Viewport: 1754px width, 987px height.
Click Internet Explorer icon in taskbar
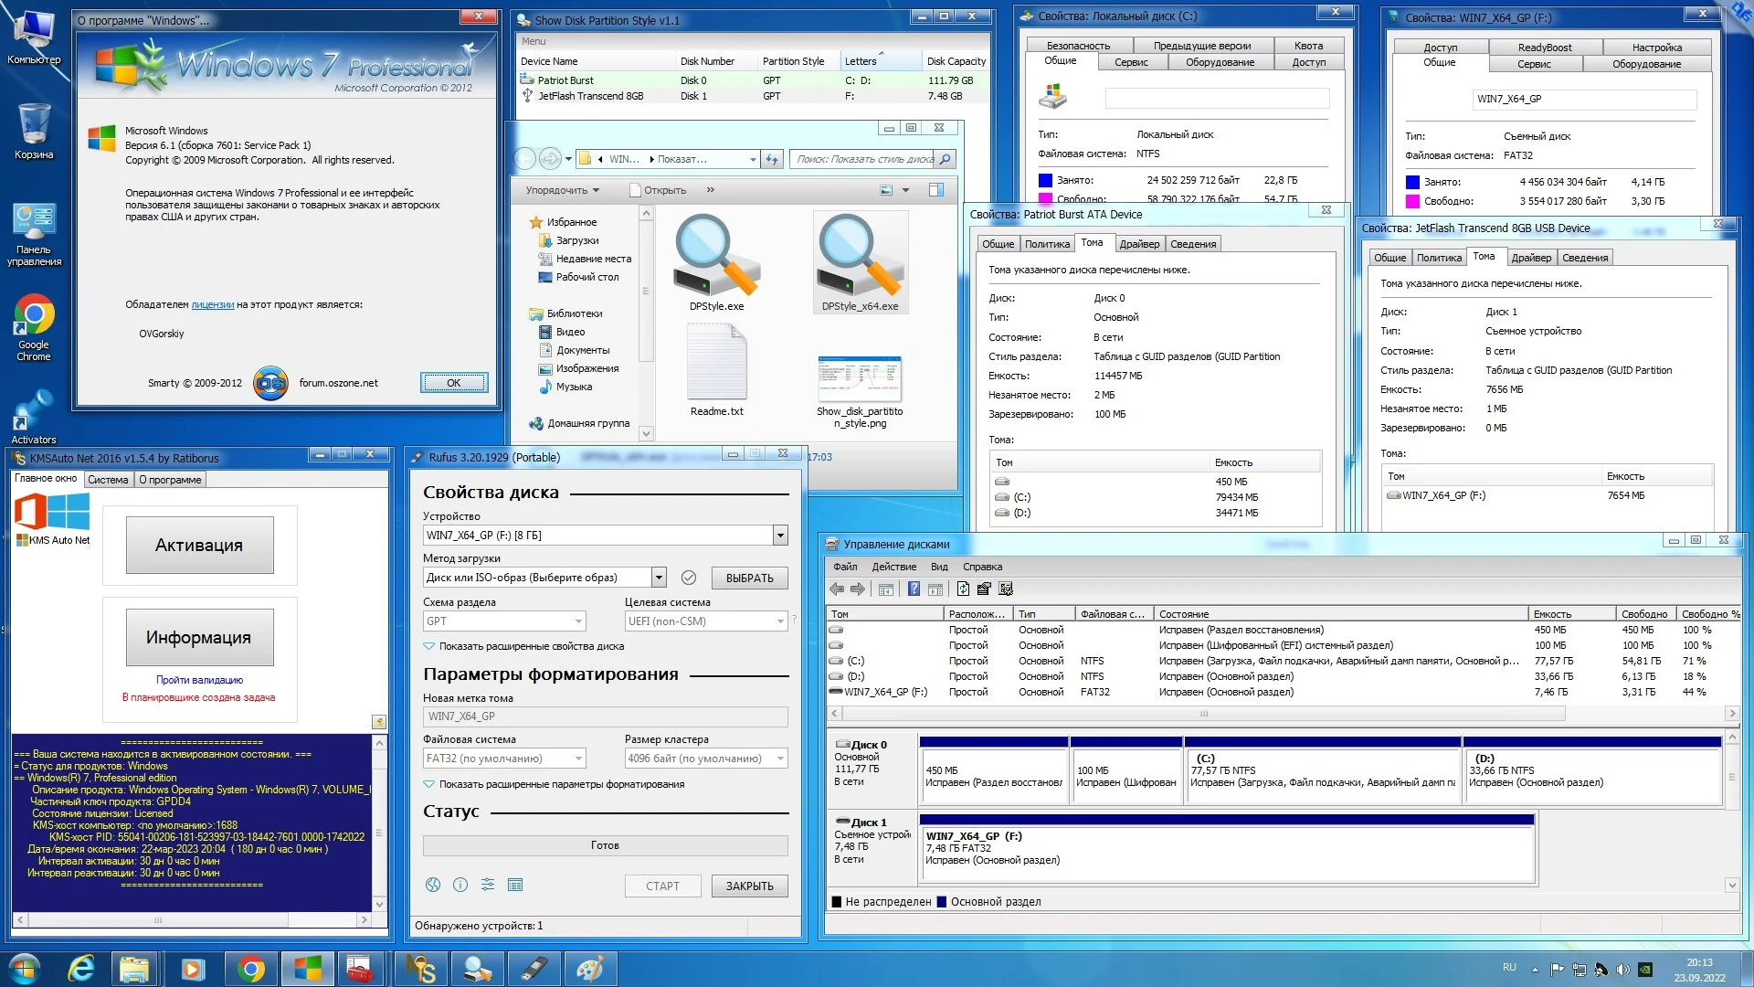[81, 969]
